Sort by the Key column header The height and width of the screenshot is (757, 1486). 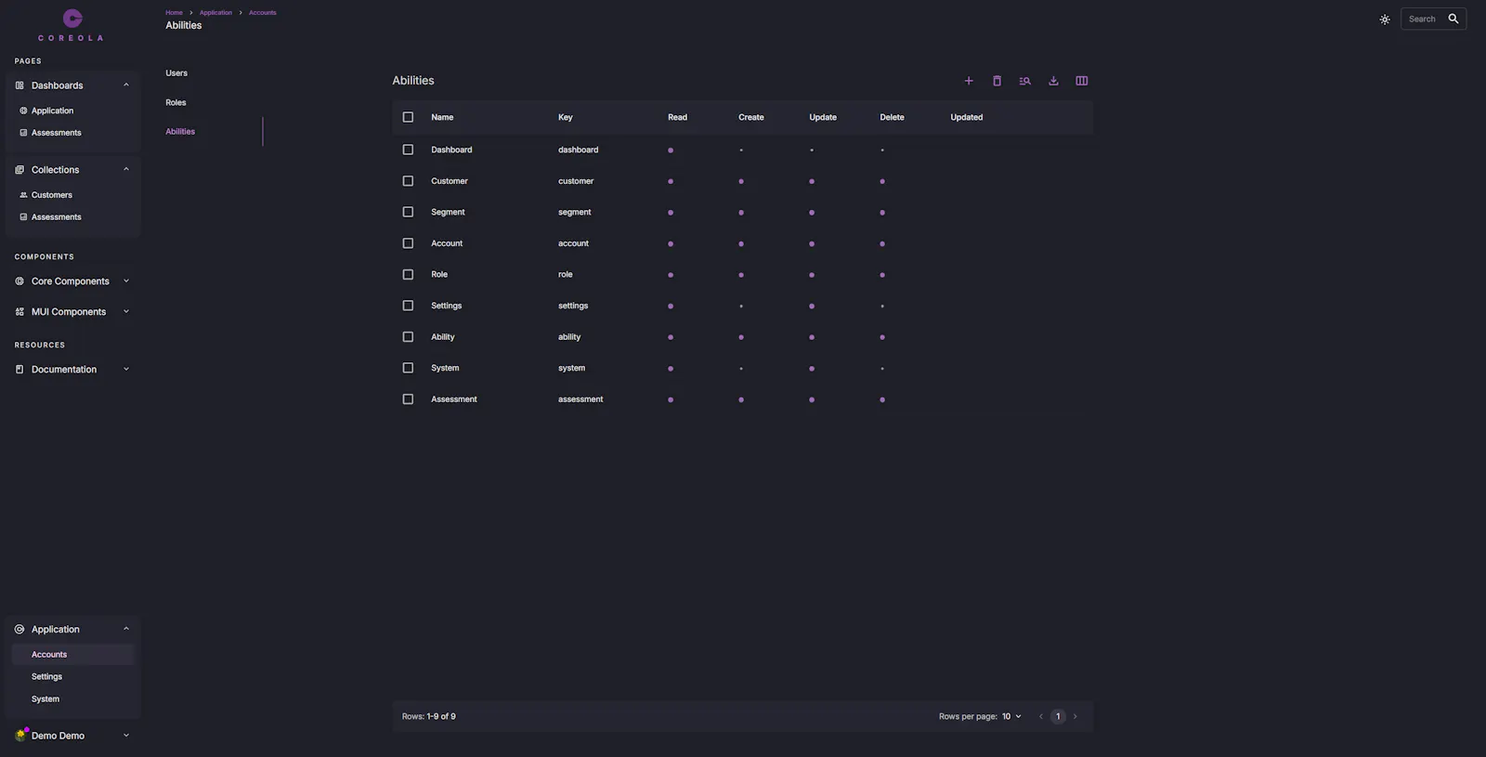click(566, 117)
